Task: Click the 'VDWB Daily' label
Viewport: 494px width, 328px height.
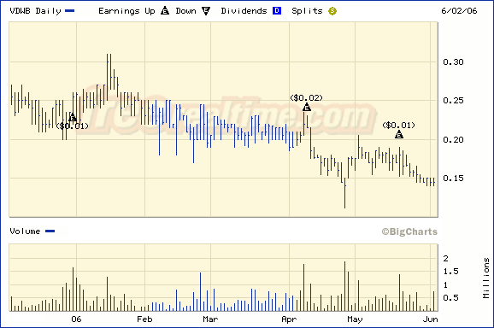Action: tap(35, 11)
